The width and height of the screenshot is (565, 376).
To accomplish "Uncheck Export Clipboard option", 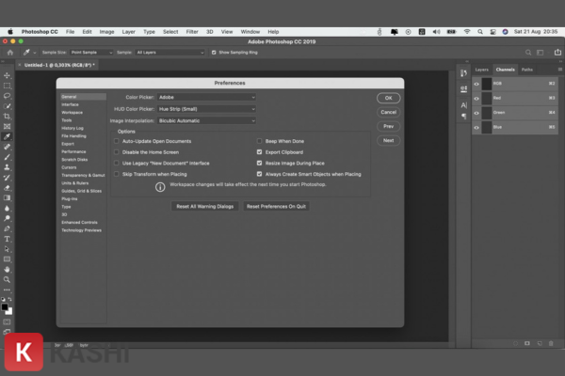I will (259, 152).
